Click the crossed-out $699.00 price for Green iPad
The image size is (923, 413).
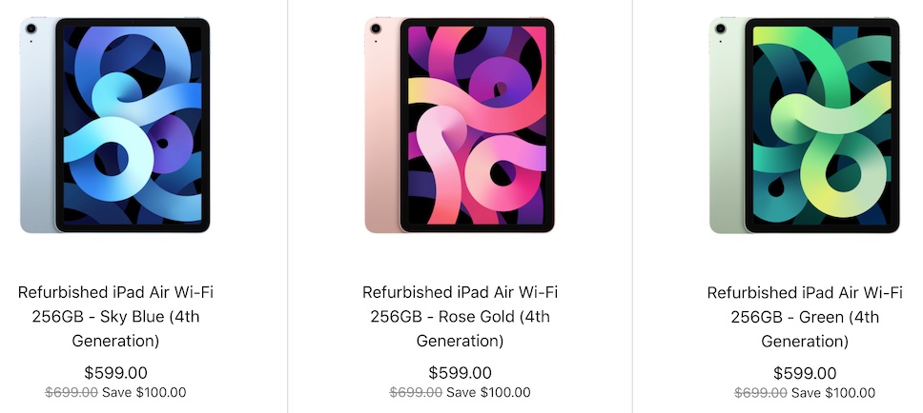point(760,392)
